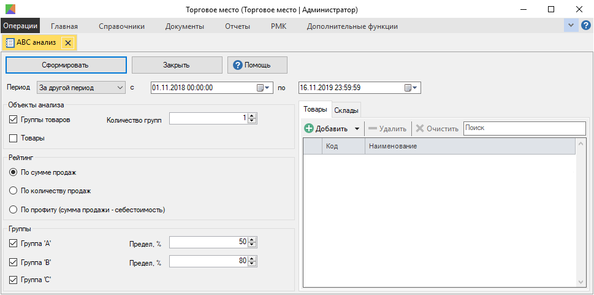Toggle Группа 'C' checkbox
This screenshot has width=594, height=295.
pos(13,280)
